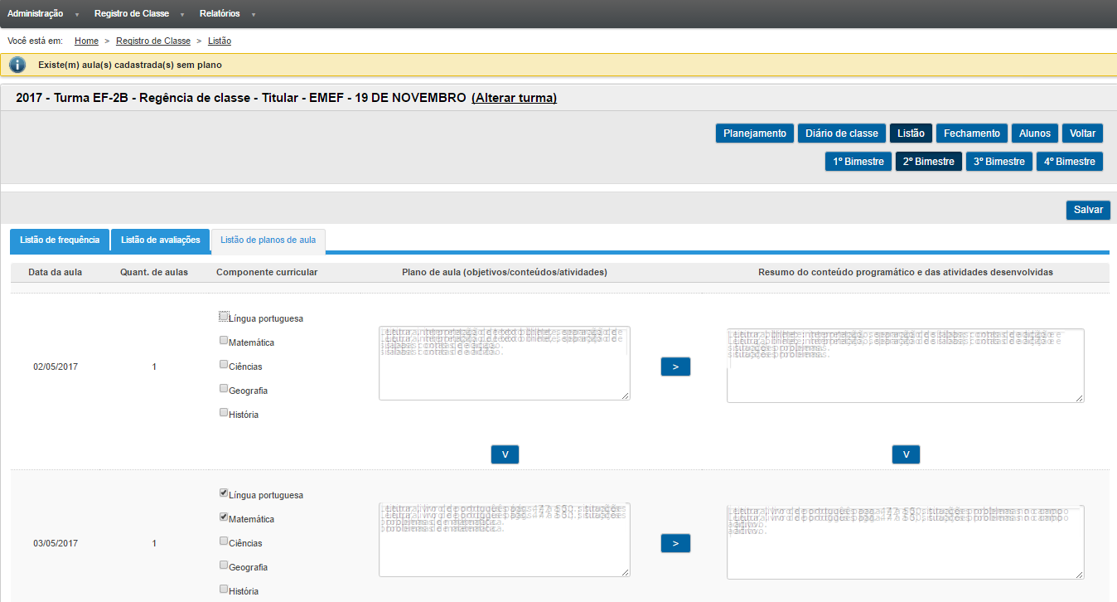Click the copy-right arrow button for 03/05/2017

click(x=675, y=543)
